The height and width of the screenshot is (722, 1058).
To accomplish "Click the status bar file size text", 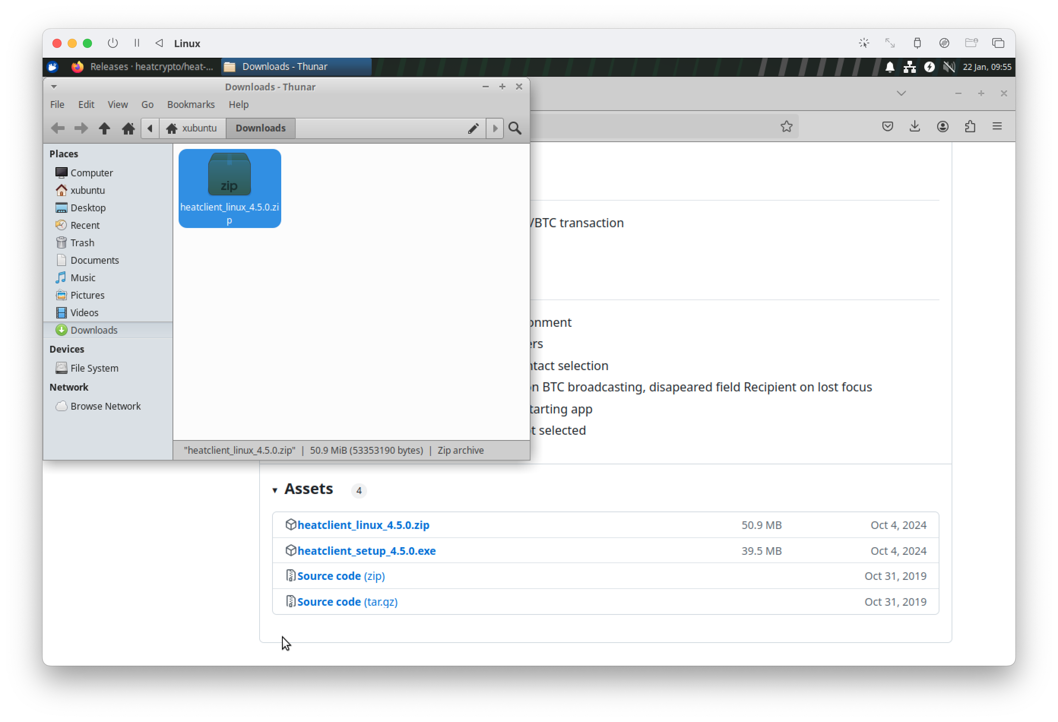I will [366, 450].
